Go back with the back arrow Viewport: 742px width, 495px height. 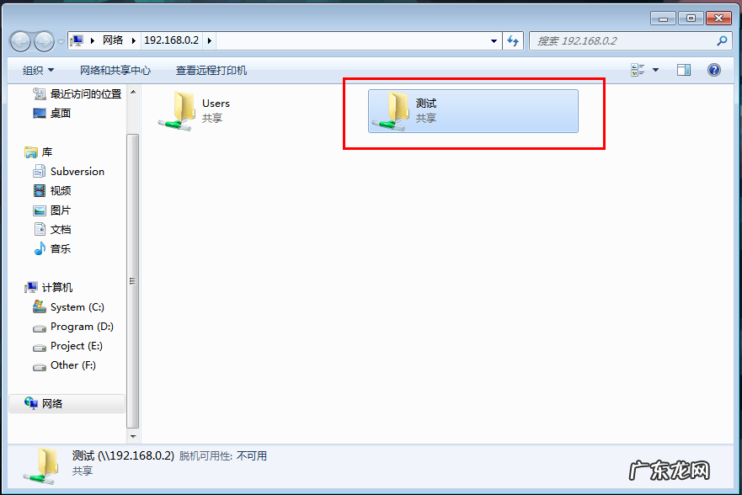click(x=20, y=41)
